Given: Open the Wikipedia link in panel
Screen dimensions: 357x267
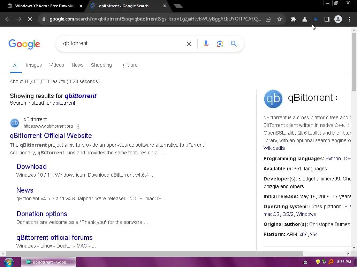Looking at the screenshot, I should [274, 148].
